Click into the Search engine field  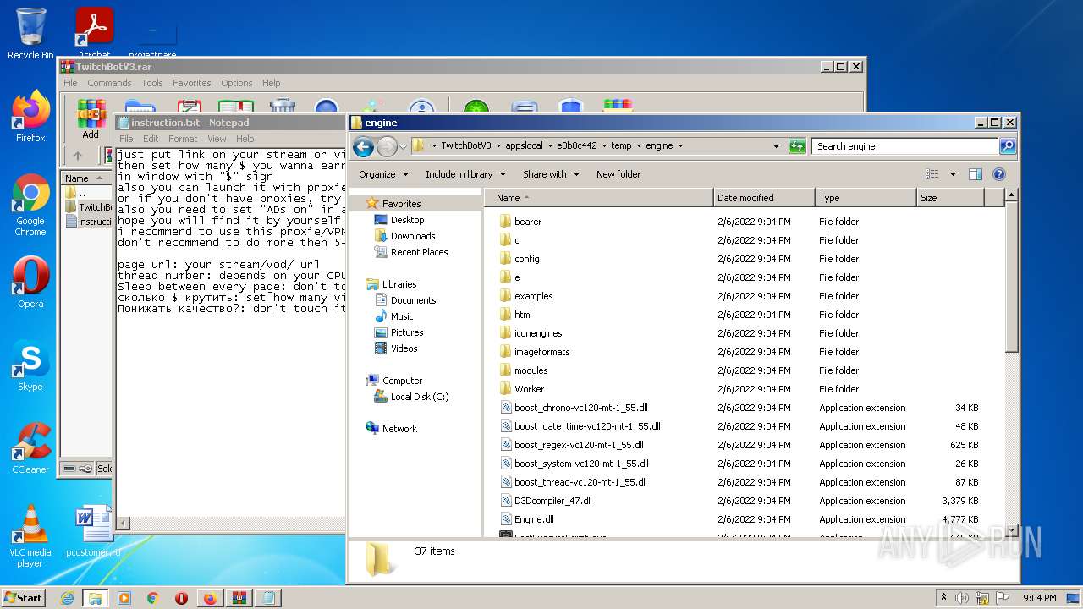pyautogui.click(x=904, y=146)
